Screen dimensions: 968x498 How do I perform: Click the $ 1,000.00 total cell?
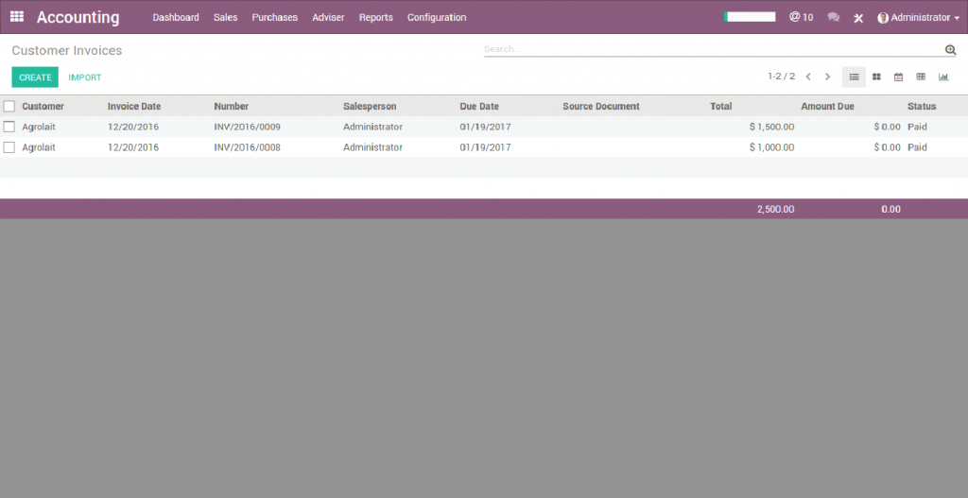click(x=771, y=146)
